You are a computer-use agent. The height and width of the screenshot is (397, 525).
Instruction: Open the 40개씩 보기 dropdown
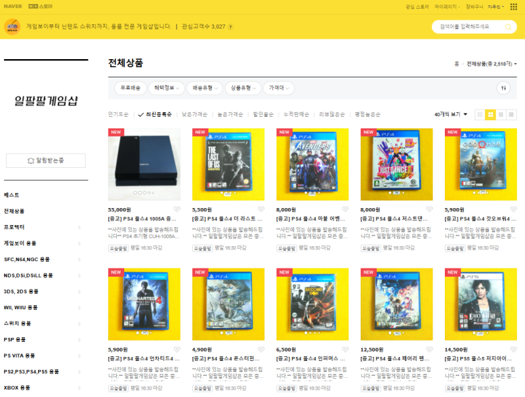tap(451, 115)
